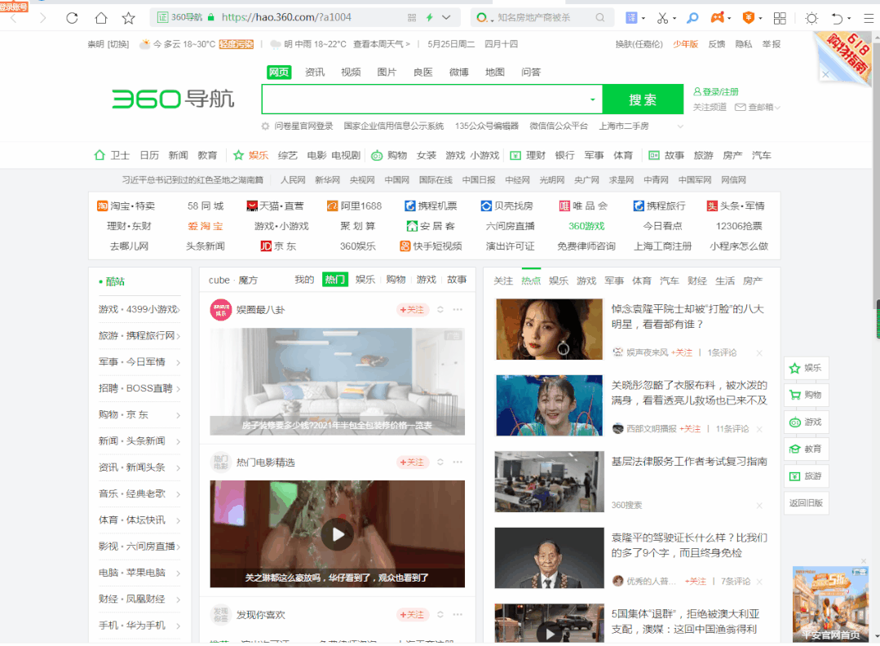Follow the 娱圈最八卦 channel with +关注

(412, 310)
